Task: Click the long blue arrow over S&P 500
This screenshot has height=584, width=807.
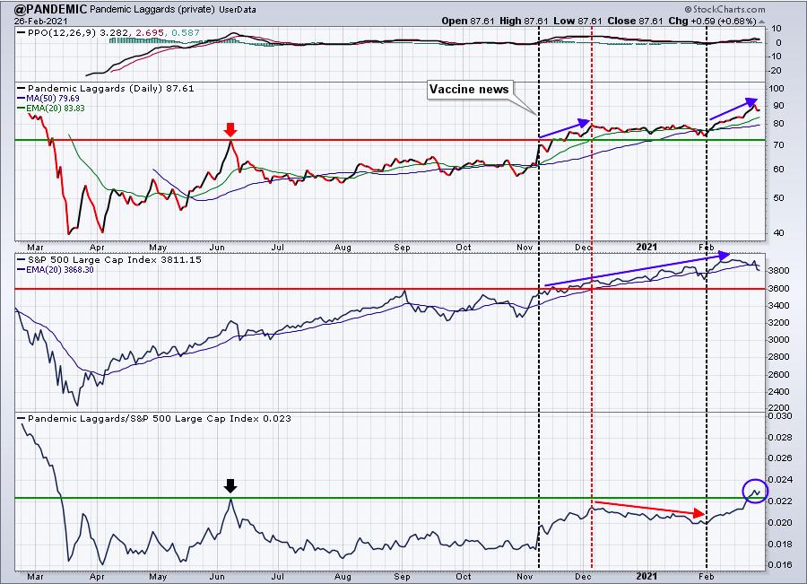Action: point(638,269)
